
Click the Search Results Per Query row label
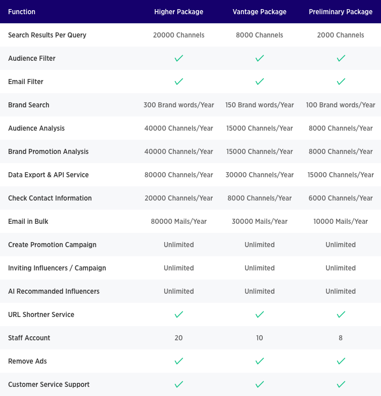tap(47, 35)
